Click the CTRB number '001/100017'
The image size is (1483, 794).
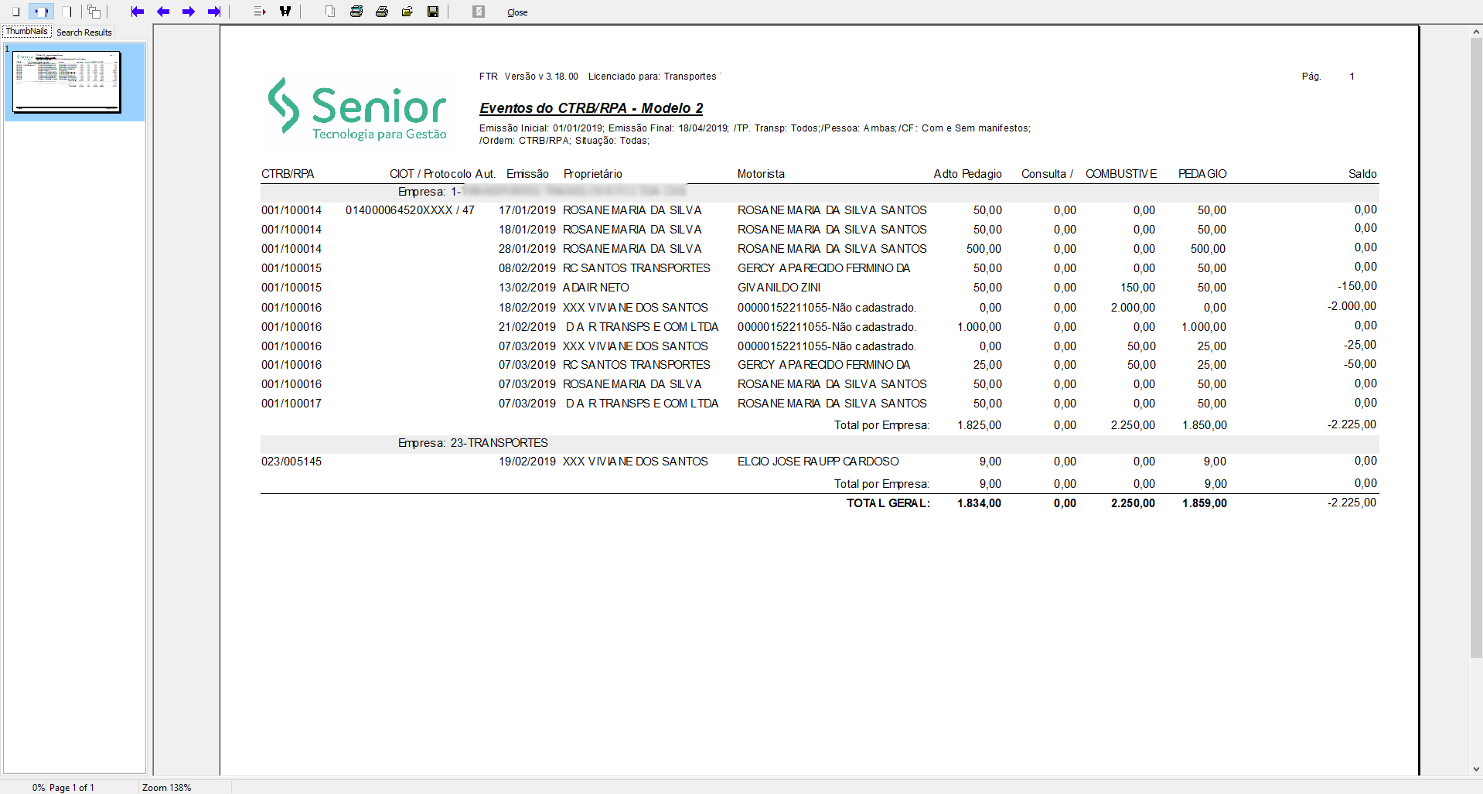coord(291,404)
